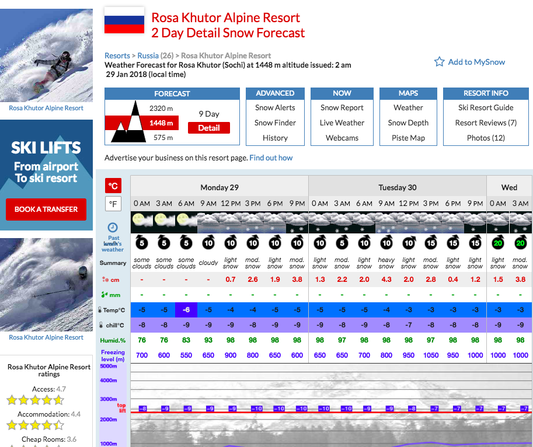The width and height of the screenshot is (533, 447).
Task: Switch temperature units to °C
Action: pyautogui.click(x=113, y=186)
